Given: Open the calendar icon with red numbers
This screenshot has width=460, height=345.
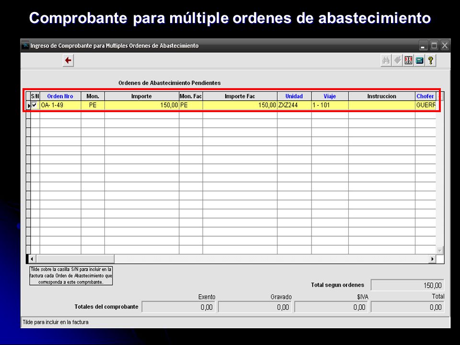Looking at the screenshot, I should pos(408,61).
